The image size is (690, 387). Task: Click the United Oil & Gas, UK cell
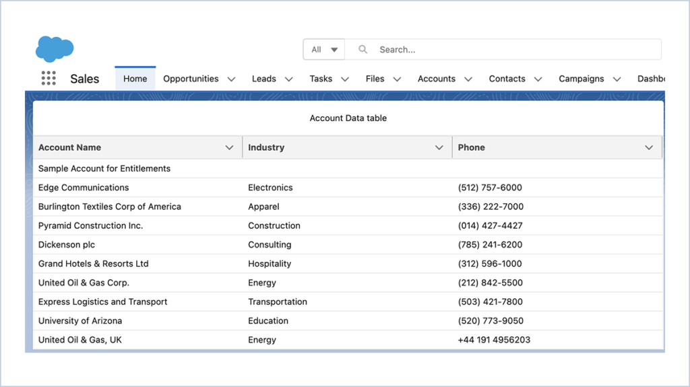[80, 340]
